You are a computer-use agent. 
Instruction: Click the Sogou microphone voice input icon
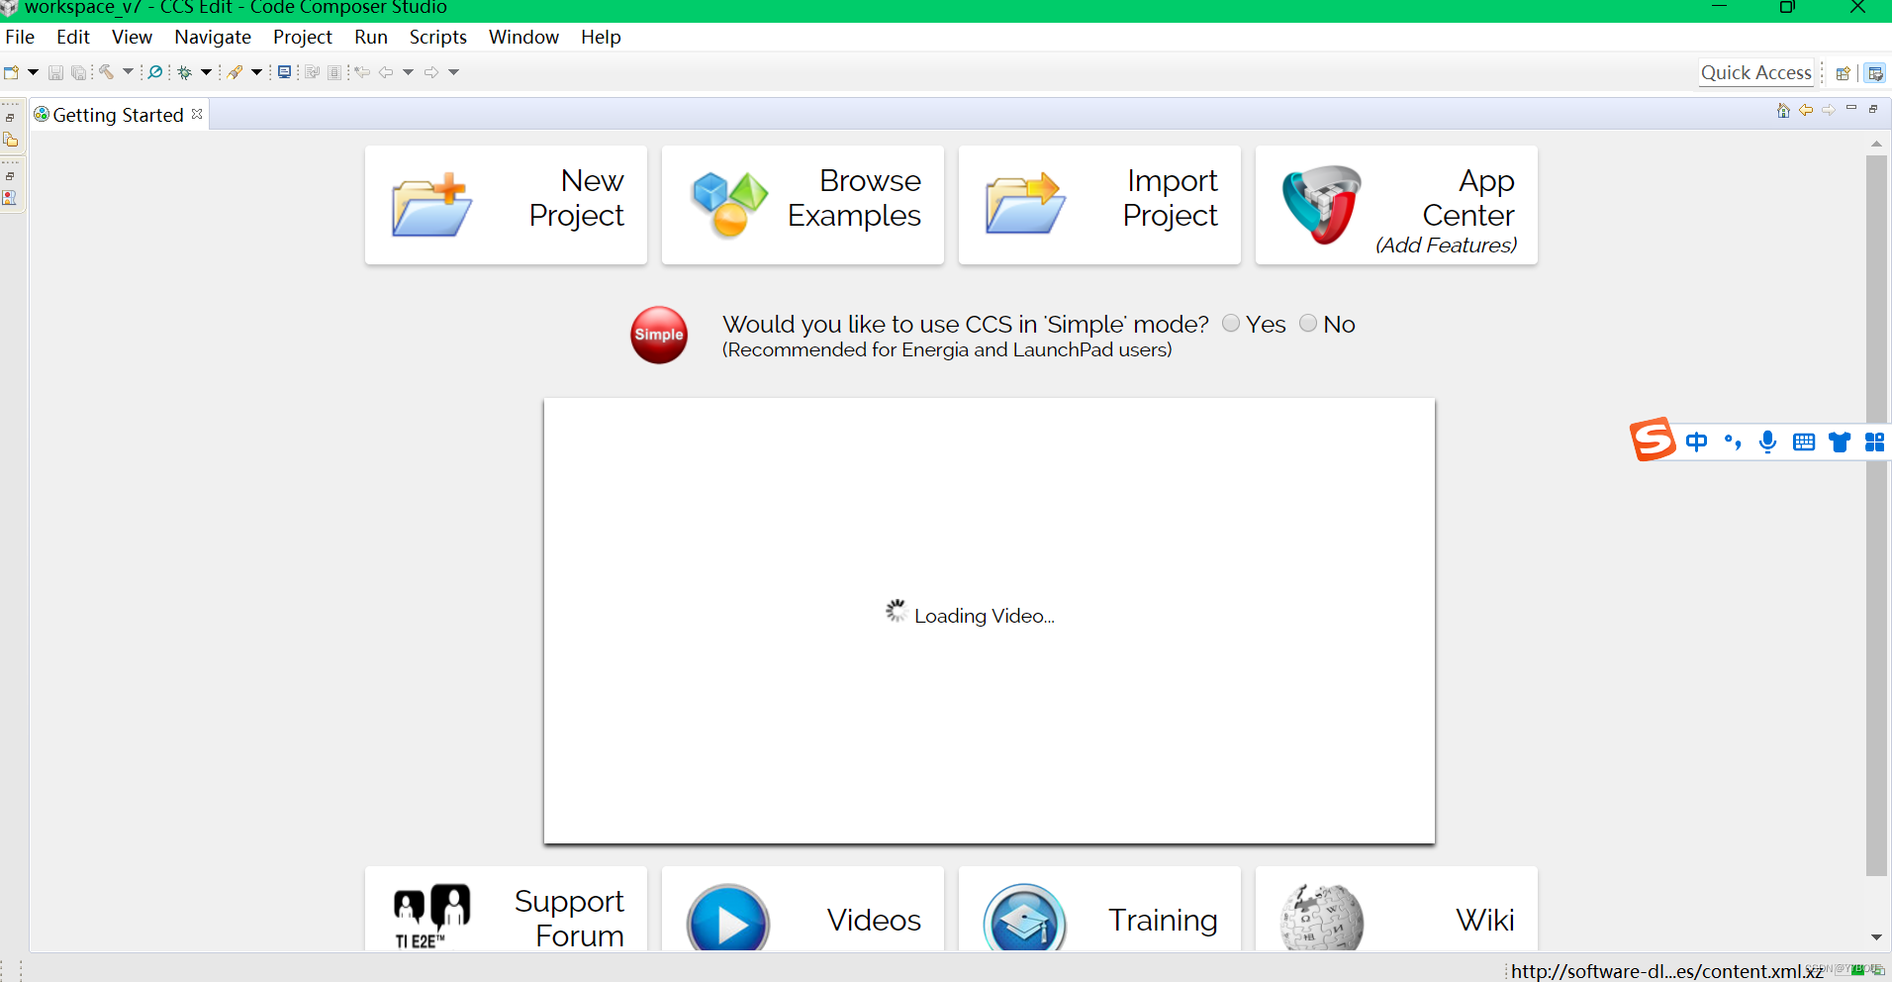(x=1767, y=442)
